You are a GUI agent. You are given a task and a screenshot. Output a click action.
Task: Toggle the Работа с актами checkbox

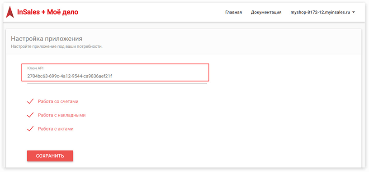[30, 129]
